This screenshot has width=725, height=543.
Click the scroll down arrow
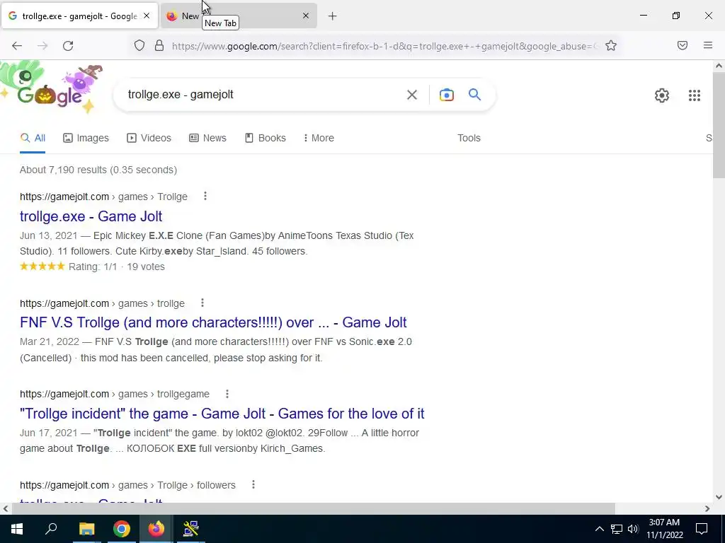tap(719, 497)
